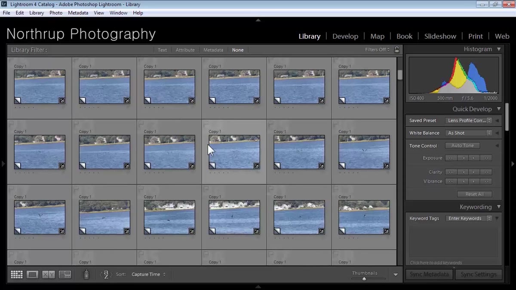
Task: Collapse the Keywording panel
Action: [499, 207]
